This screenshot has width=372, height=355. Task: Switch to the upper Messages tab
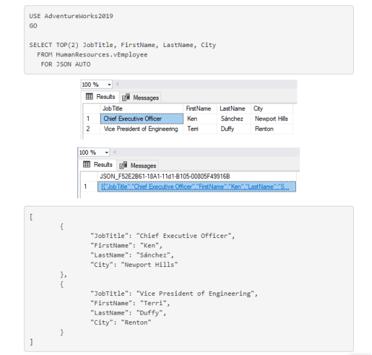click(140, 97)
